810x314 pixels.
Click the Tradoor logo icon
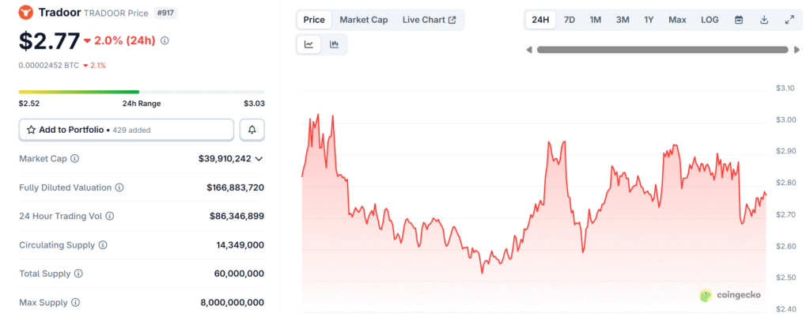tap(26, 13)
